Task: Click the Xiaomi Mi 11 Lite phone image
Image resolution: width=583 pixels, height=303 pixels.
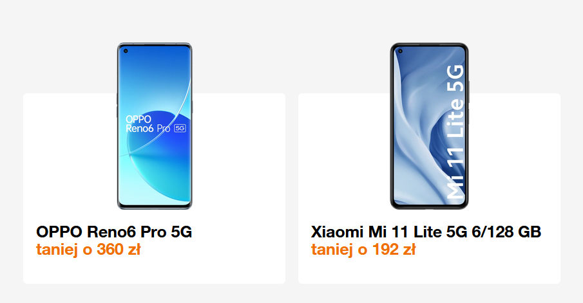Action: pyautogui.click(x=430, y=126)
